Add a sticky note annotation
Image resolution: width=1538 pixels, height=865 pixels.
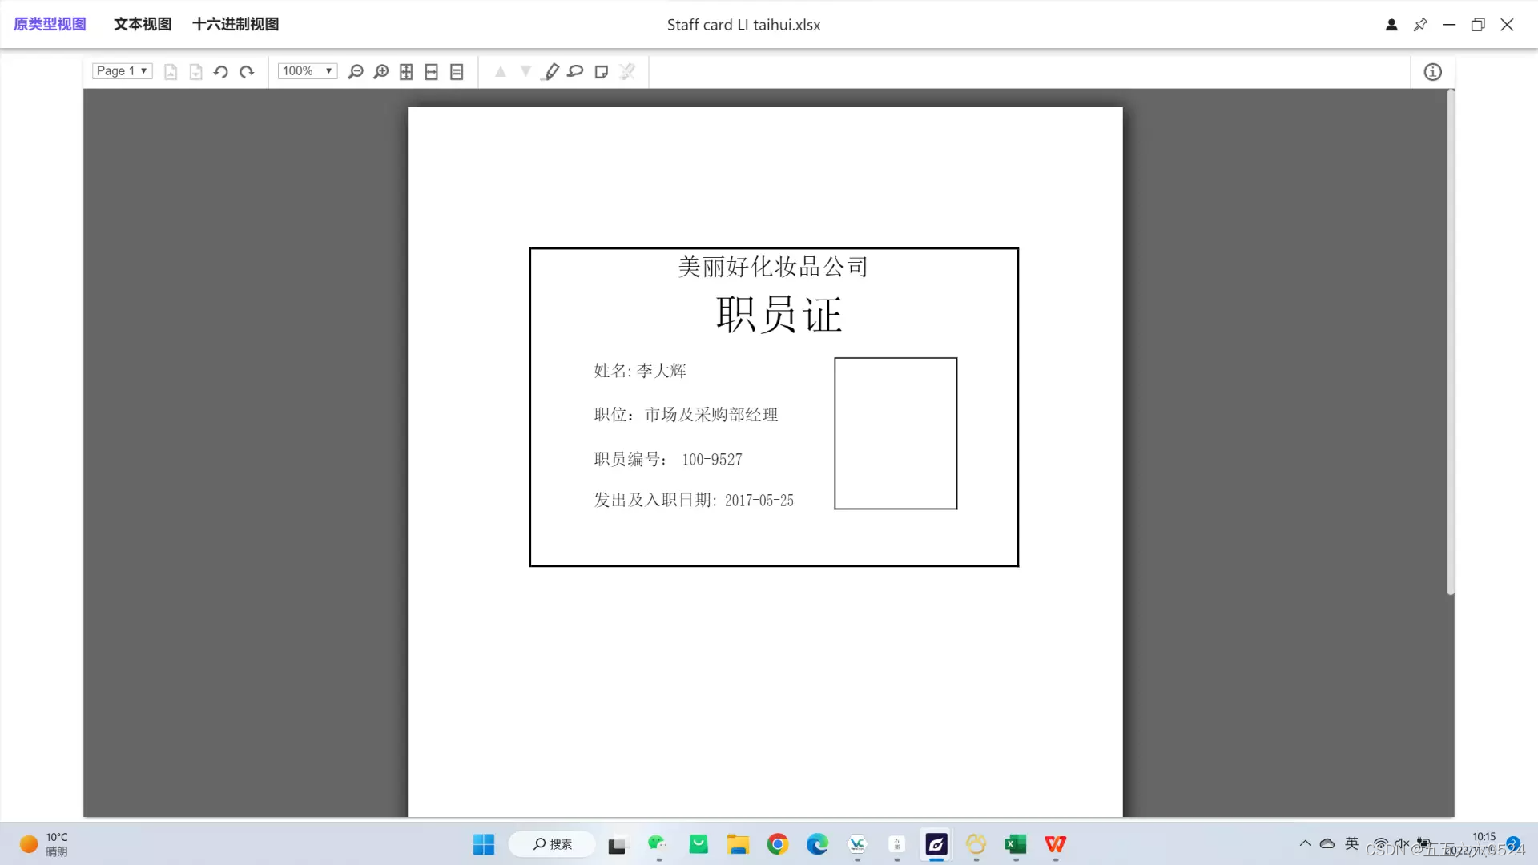(x=602, y=72)
